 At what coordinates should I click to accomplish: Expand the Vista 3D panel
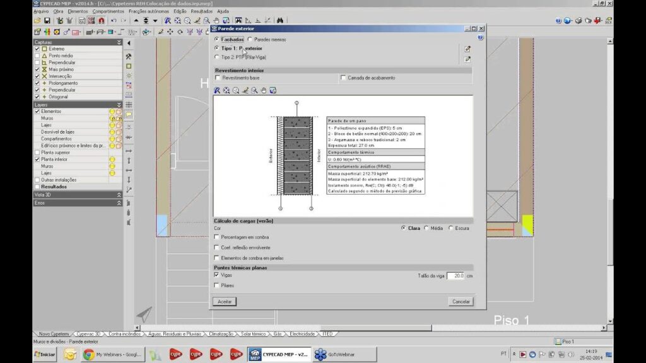[119, 195]
